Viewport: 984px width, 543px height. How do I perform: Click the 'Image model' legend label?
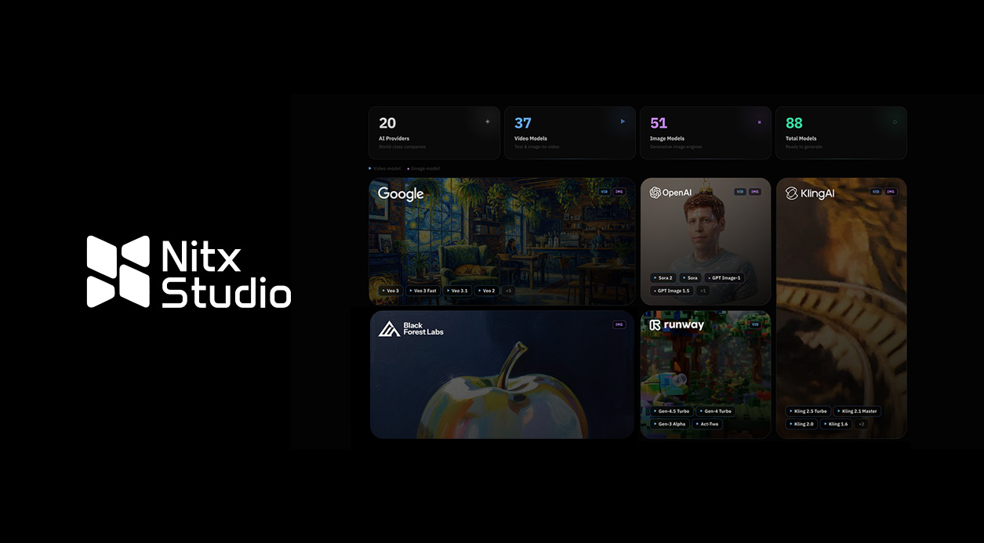point(424,168)
